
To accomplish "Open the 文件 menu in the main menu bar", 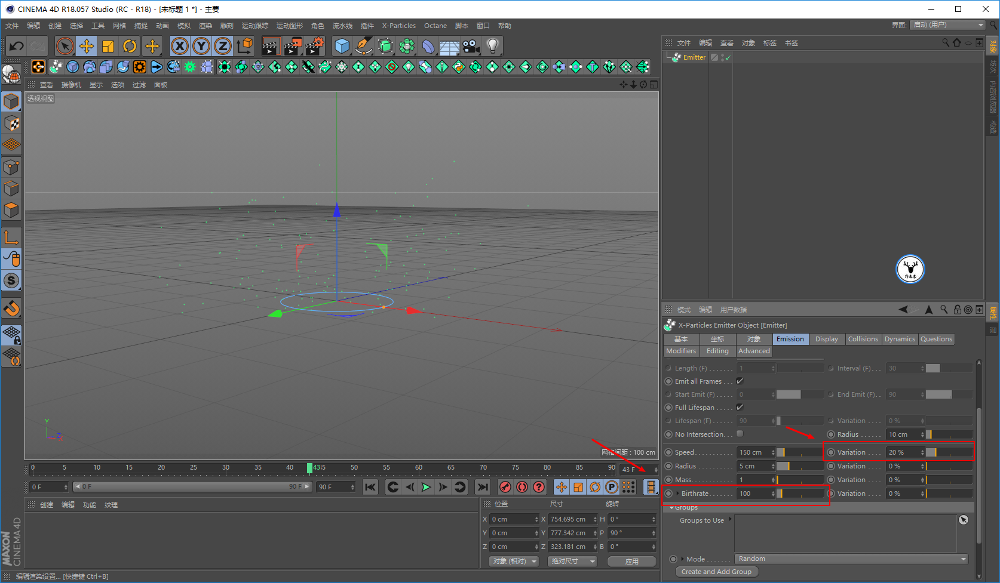I will [x=12, y=26].
